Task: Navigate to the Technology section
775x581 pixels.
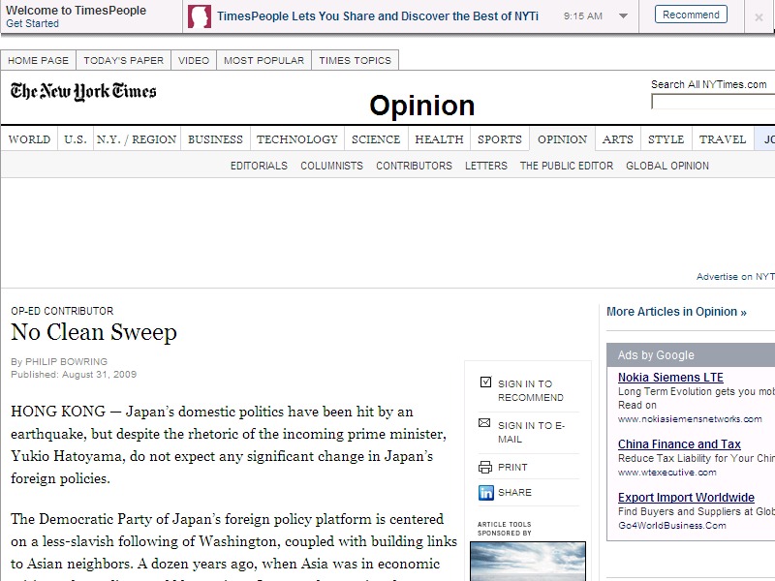Action: tap(297, 139)
